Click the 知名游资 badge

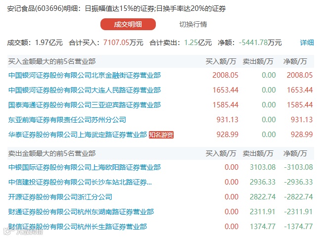coord(161,135)
